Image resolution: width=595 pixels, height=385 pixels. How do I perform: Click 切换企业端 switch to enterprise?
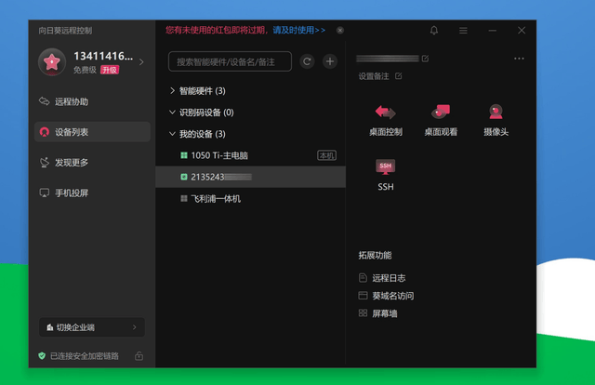coord(92,327)
